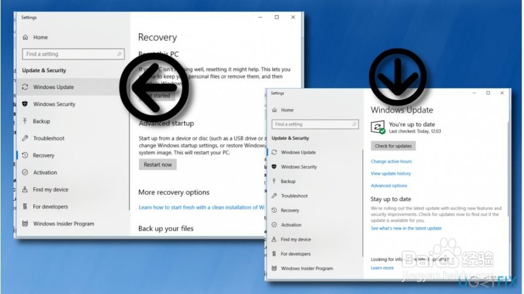
Task: Click Windows Insider Program icon in Recovery window
Action: (25, 224)
